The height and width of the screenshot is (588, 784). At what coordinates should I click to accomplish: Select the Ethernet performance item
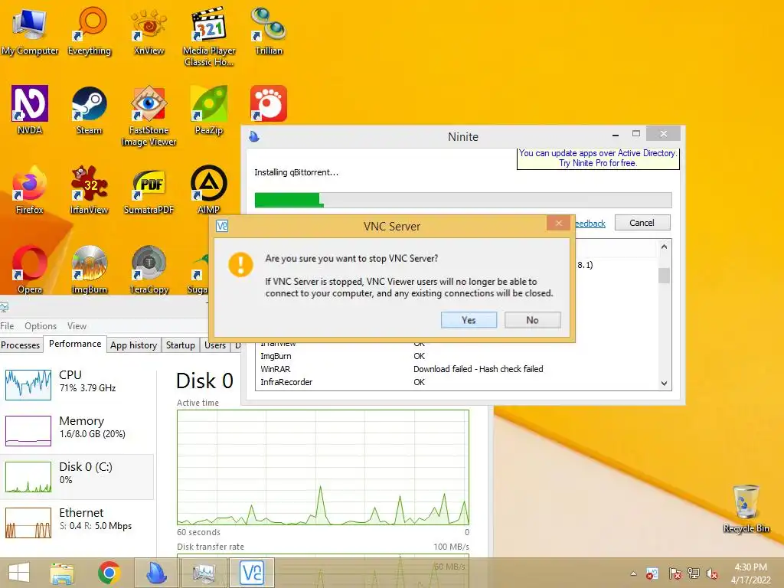tap(77, 522)
